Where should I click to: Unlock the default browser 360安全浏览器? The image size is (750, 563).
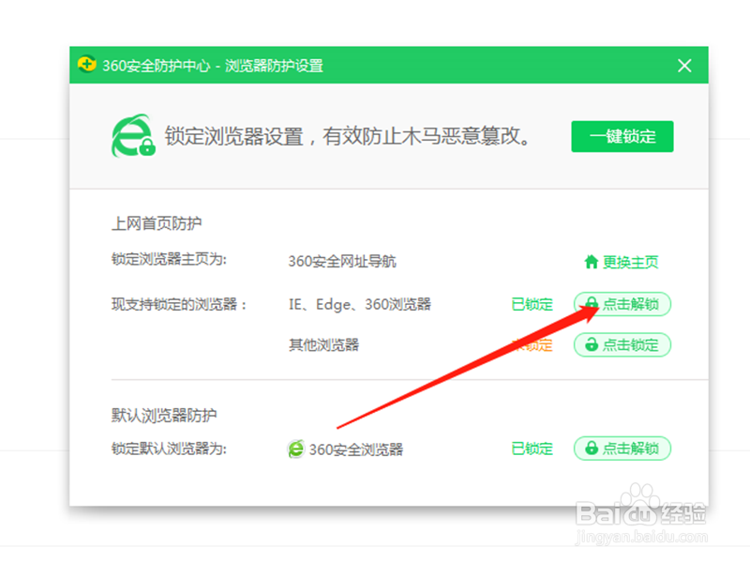[x=622, y=449]
